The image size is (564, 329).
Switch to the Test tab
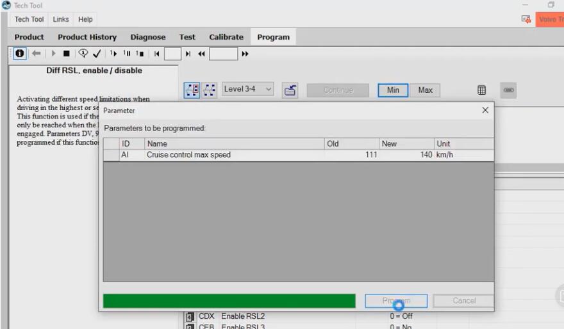tap(187, 37)
